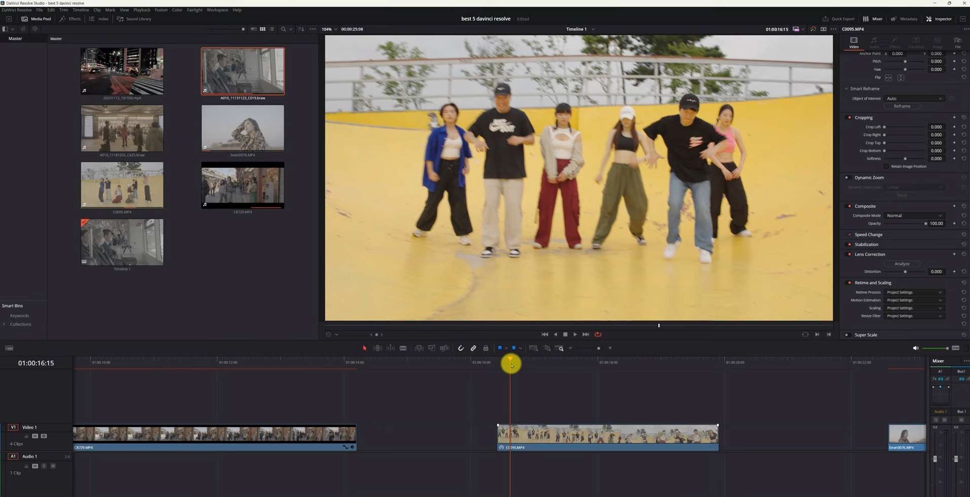
Task: Adjust the timeline zoom slider
Action: tap(590, 348)
